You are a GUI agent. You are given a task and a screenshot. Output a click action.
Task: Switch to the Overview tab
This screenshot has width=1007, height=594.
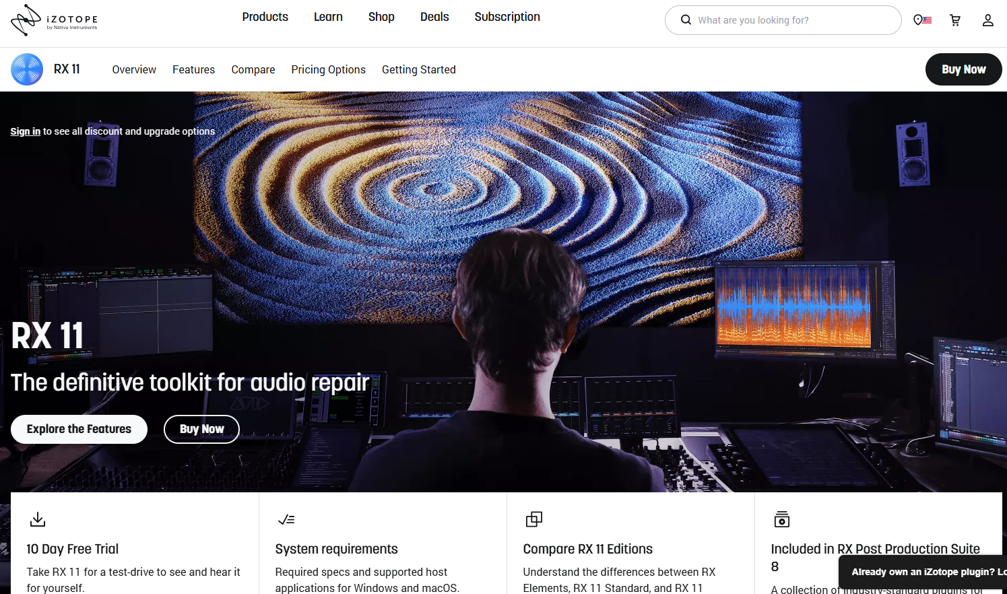tap(134, 69)
